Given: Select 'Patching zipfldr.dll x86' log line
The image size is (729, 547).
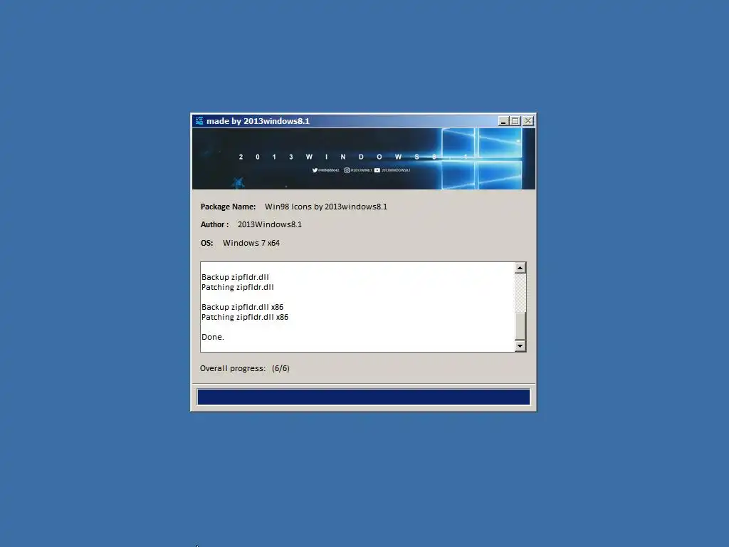Looking at the screenshot, I should point(245,317).
